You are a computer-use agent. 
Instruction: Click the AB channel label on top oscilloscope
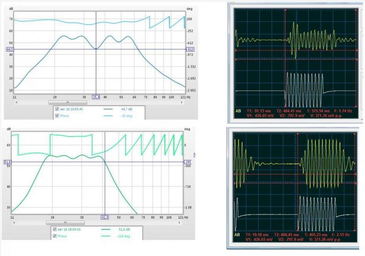point(238,111)
